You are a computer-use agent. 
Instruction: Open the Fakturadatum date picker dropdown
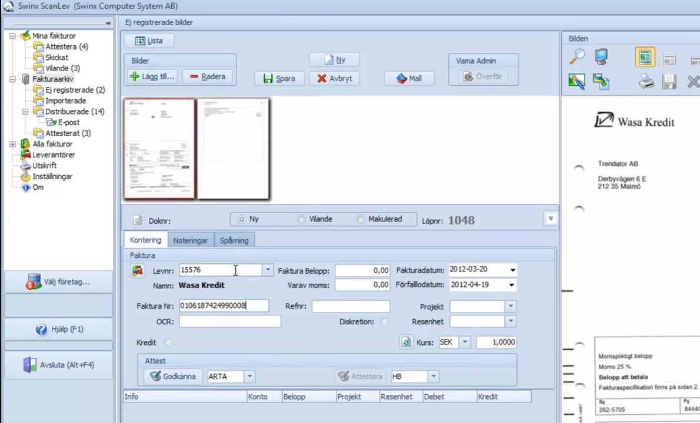point(512,270)
